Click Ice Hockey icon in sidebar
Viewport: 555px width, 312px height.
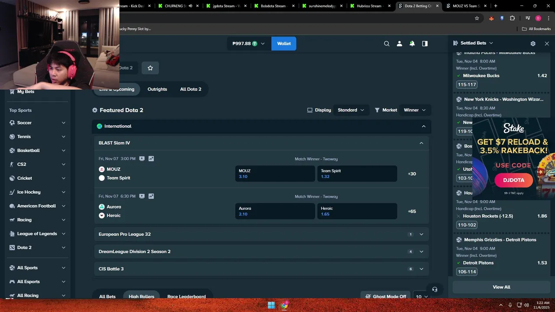click(x=12, y=192)
